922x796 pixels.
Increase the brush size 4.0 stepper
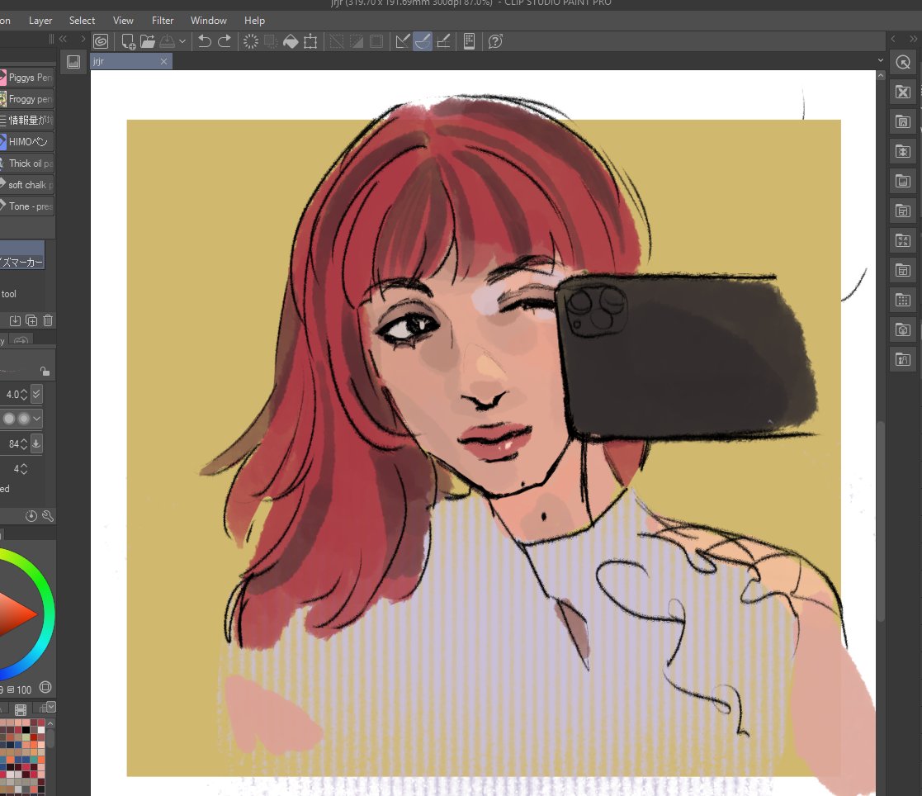pyautogui.click(x=24, y=391)
